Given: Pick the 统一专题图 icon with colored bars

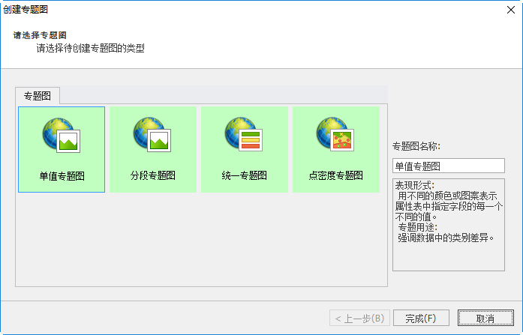Looking at the screenshot, I should [244, 136].
